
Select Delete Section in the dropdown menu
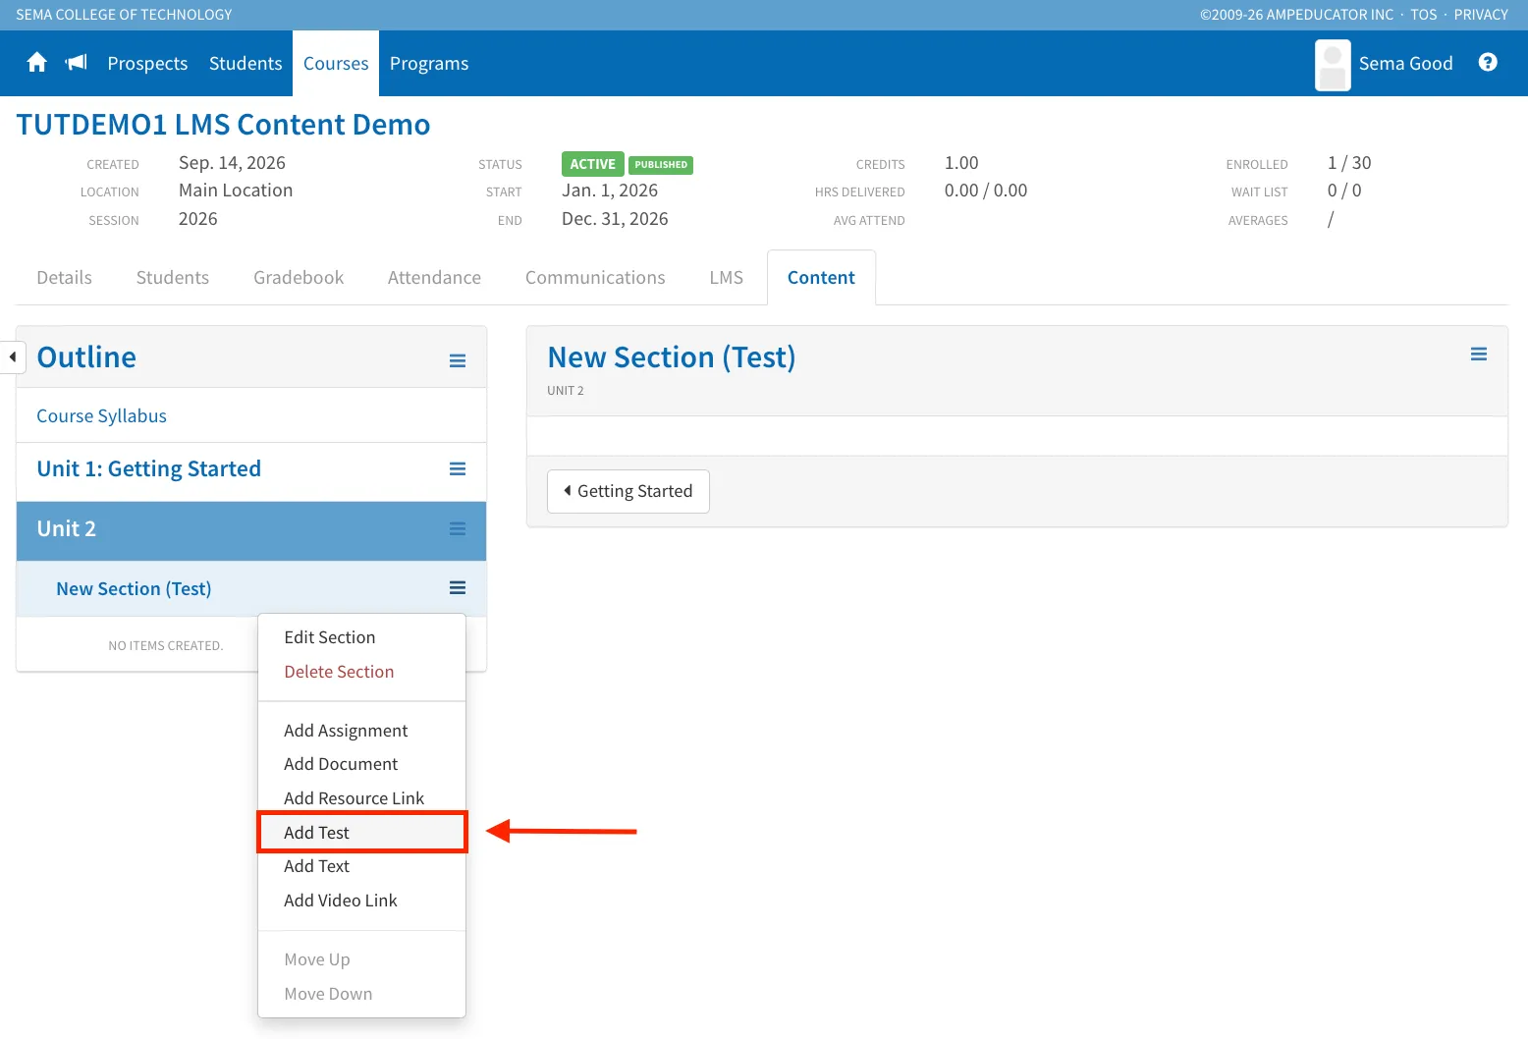pos(339,672)
